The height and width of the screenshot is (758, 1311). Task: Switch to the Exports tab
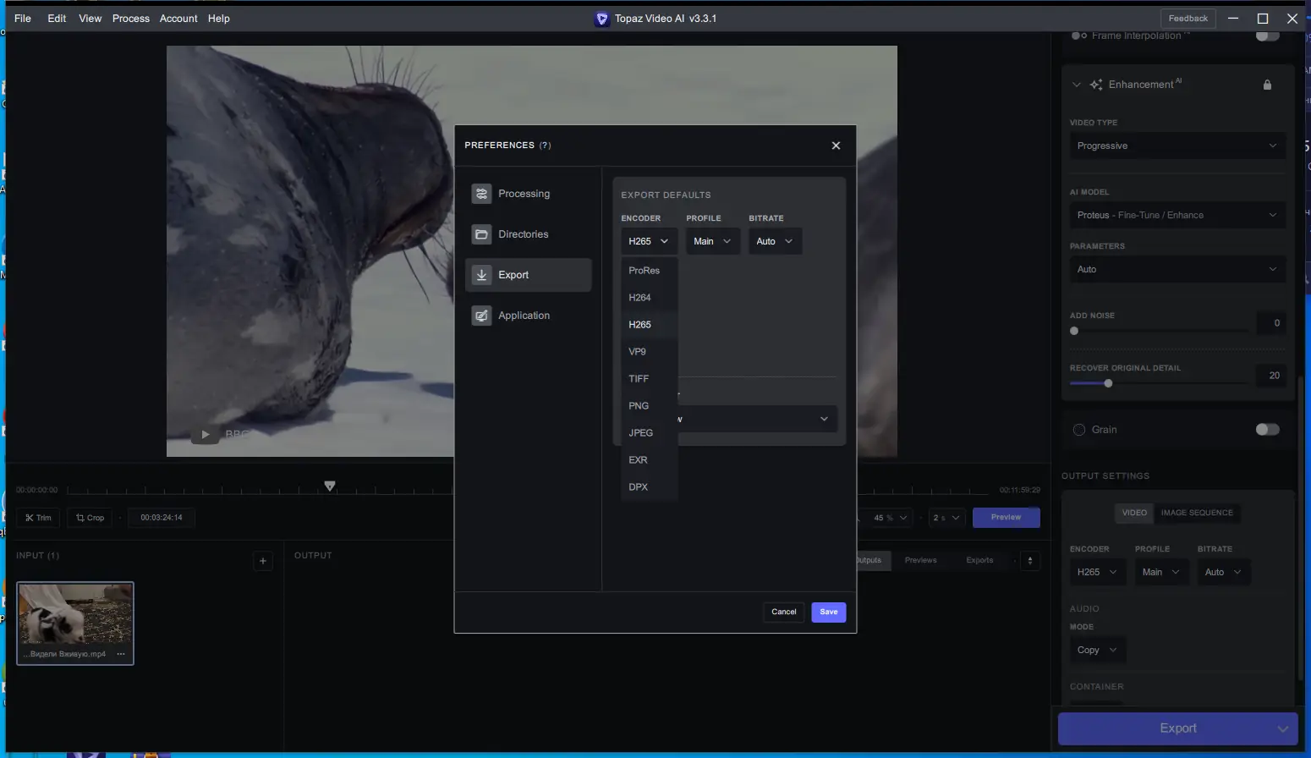tap(979, 560)
